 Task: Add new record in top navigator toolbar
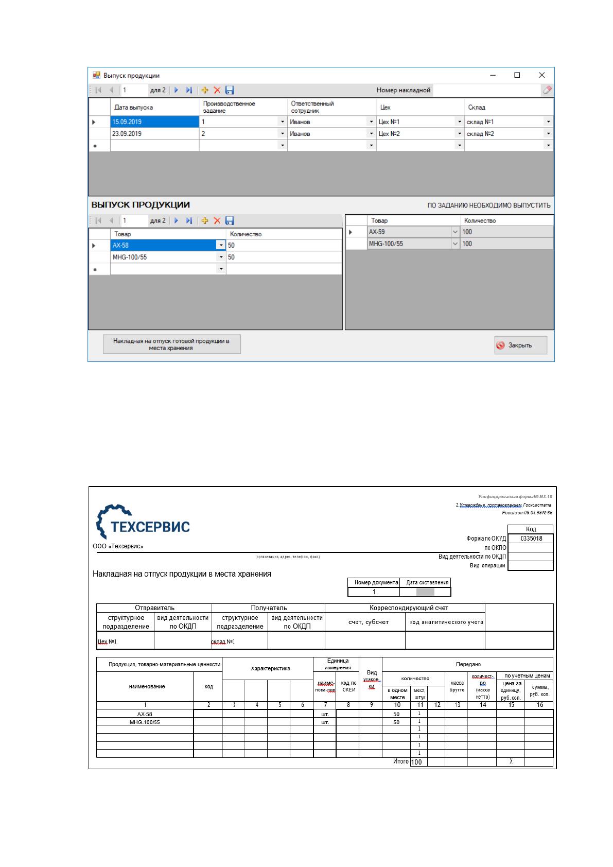[x=204, y=90]
